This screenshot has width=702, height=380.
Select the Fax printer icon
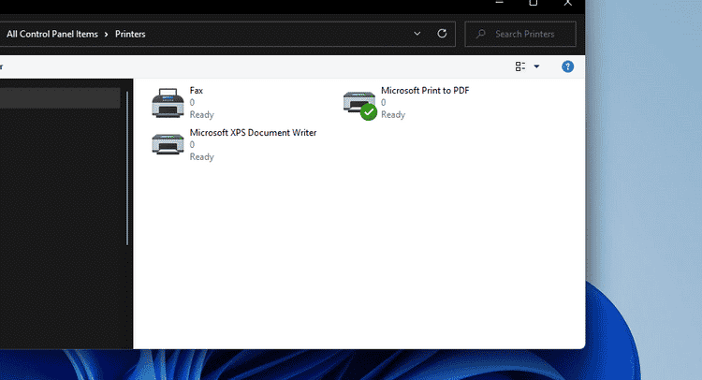[168, 102]
